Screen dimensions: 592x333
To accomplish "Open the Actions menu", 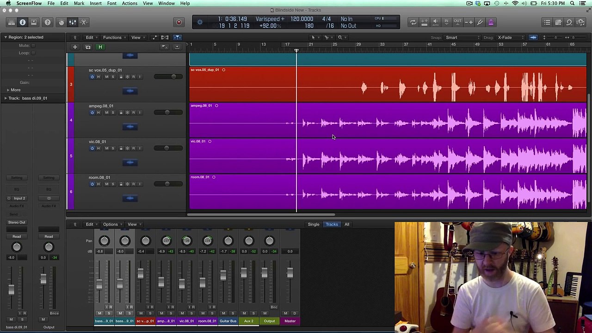I will tap(129, 3).
